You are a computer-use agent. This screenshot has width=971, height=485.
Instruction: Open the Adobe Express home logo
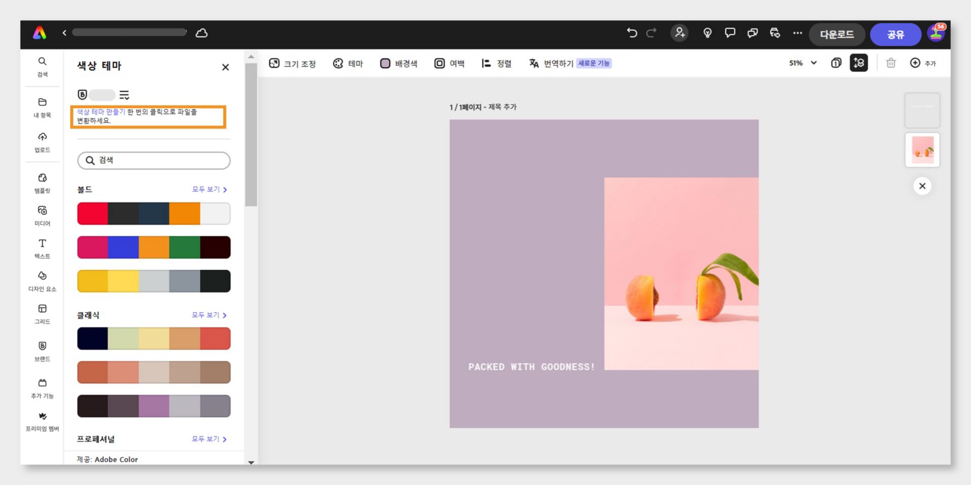[39, 33]
